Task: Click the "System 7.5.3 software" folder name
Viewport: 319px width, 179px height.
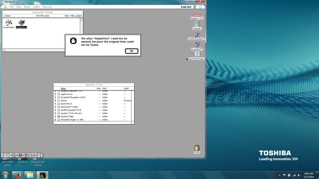Action: (71, 113)
